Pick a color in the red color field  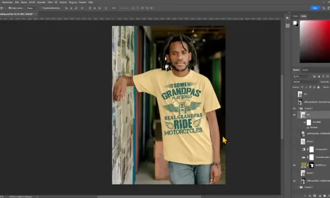point(315,41)
